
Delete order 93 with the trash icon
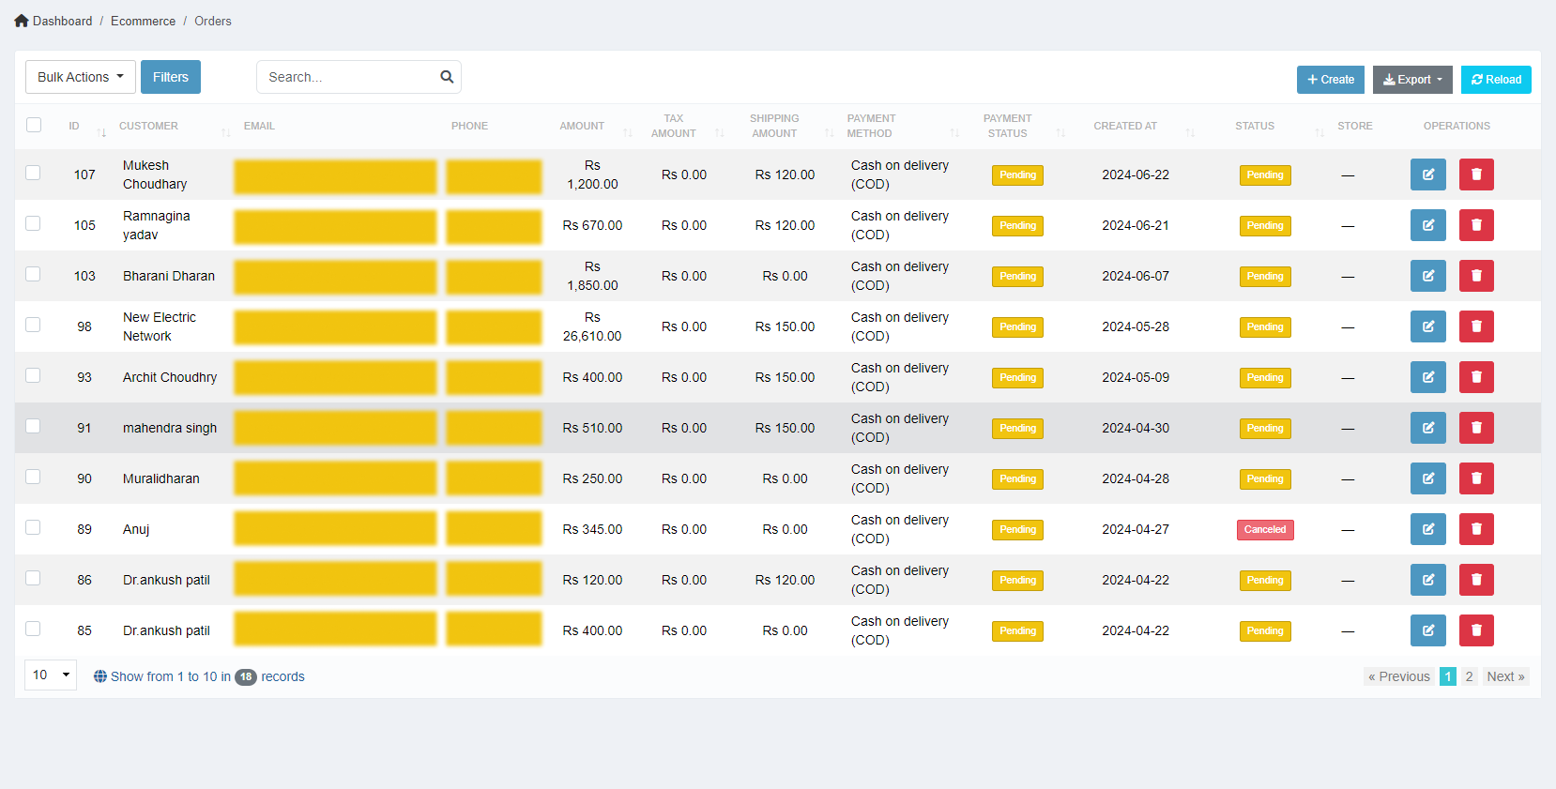(1476, 377)
